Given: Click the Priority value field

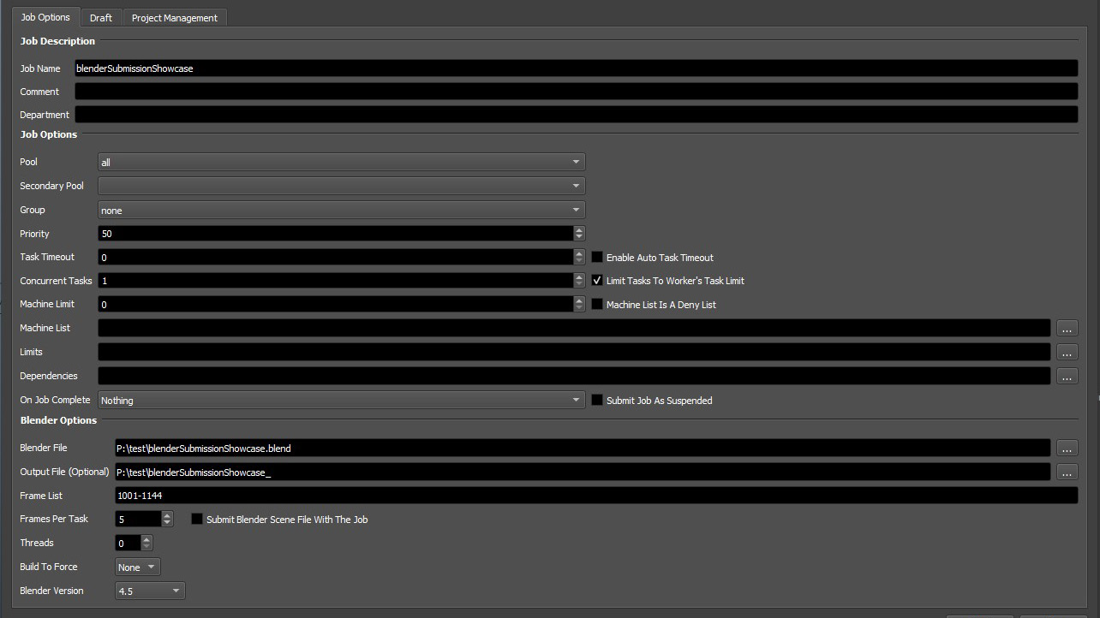Looking at the screenshot, I should pyautogui.click(x=336, y=234).
